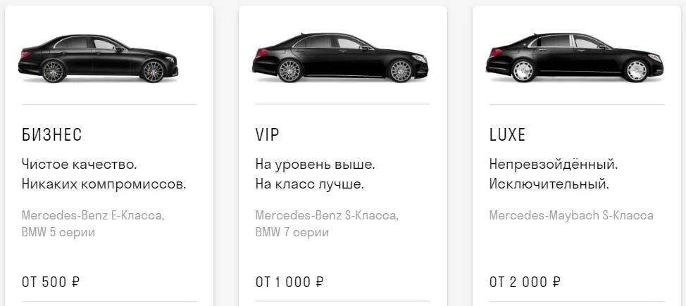Click the Бизнес class car image
This screenshot has height=306, width=686.
98,58
